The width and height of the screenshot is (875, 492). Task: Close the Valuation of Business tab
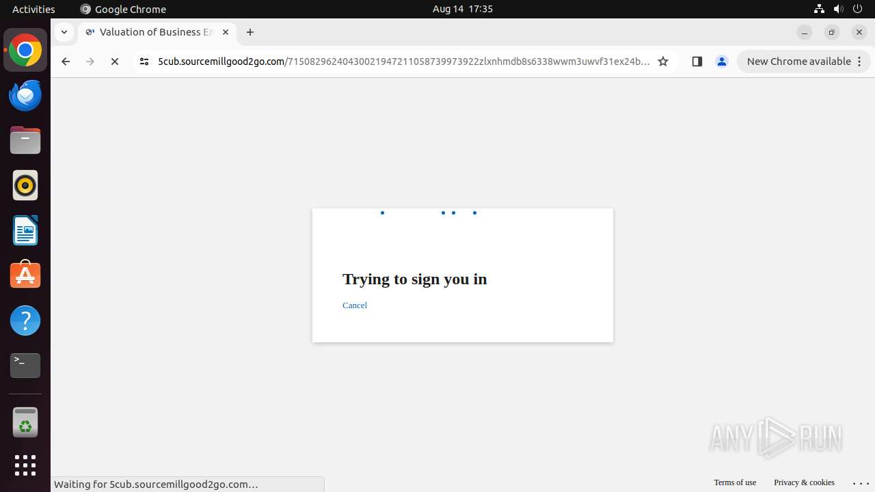click(226, 32)
